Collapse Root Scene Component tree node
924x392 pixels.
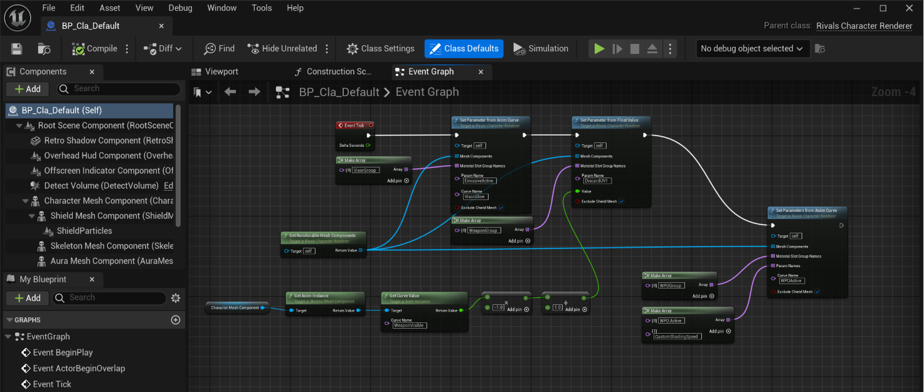tap(19, 125)
